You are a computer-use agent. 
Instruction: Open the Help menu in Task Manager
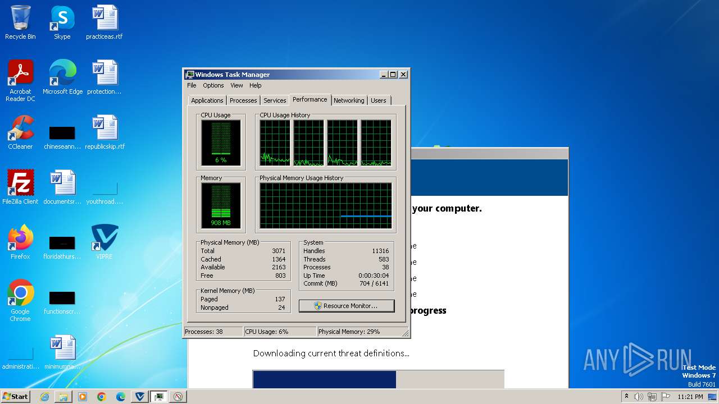[256, 85]
